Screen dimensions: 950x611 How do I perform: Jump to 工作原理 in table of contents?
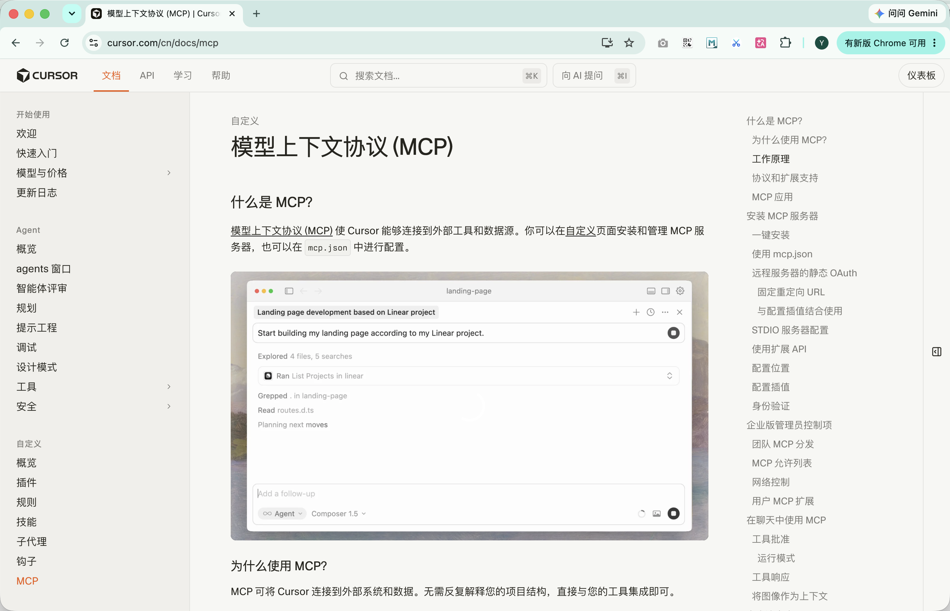point(771,159)
